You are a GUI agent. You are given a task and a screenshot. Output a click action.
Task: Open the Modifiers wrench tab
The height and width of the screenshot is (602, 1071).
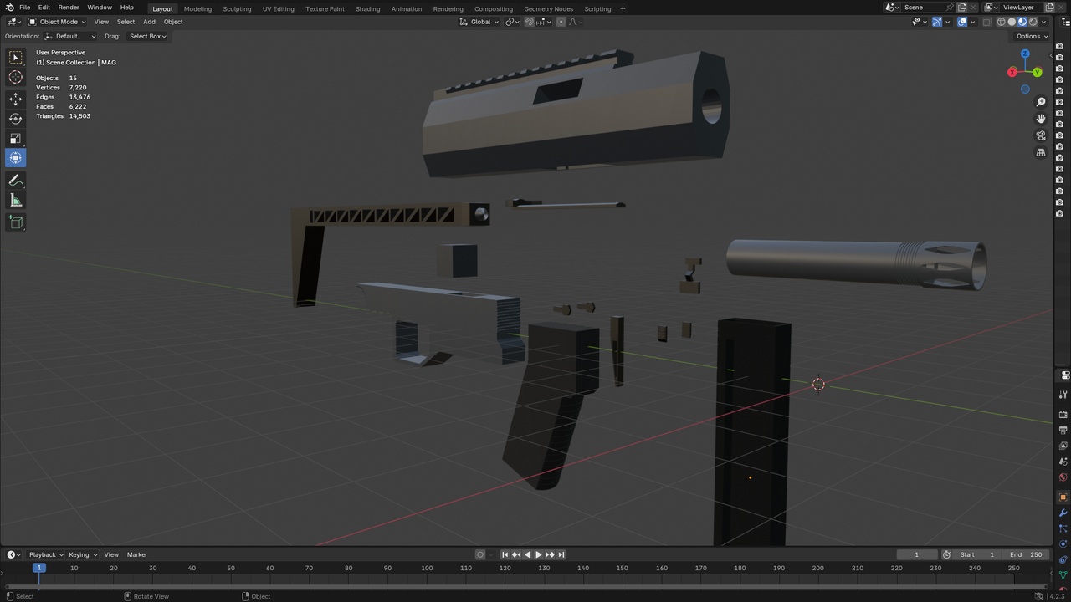coord(1063,513)
